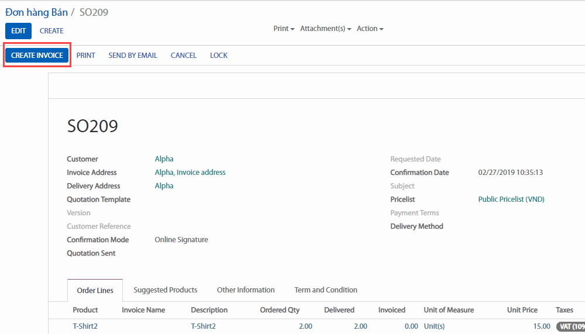Click Print in the status bar
The image size is (585, 334).
tap(85, 56)
